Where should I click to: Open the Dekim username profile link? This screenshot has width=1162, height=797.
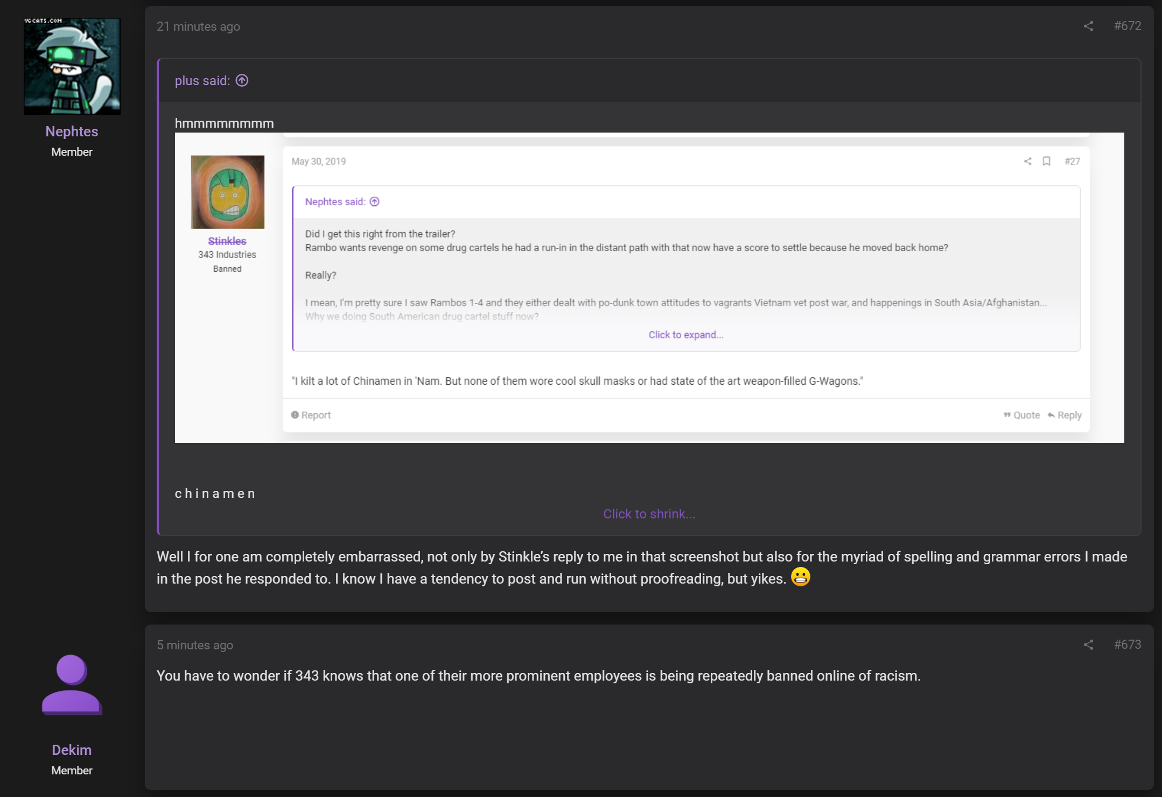click(72, 750)
